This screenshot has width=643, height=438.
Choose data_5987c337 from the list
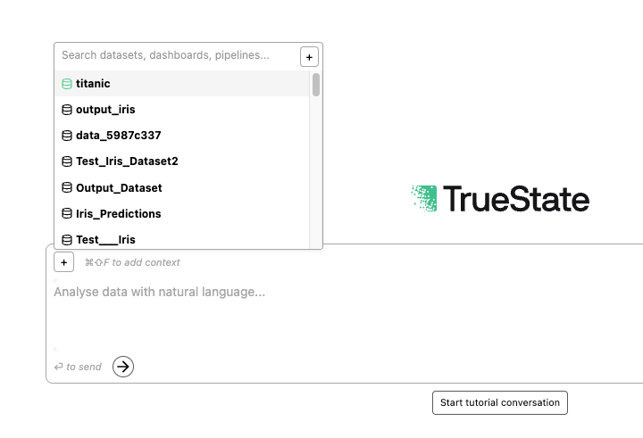[182, 136]
